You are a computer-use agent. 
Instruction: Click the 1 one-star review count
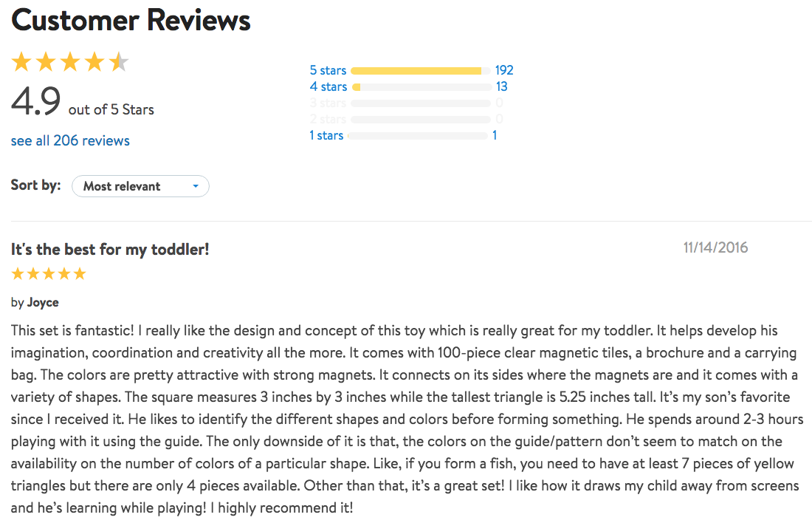point(495,135)
